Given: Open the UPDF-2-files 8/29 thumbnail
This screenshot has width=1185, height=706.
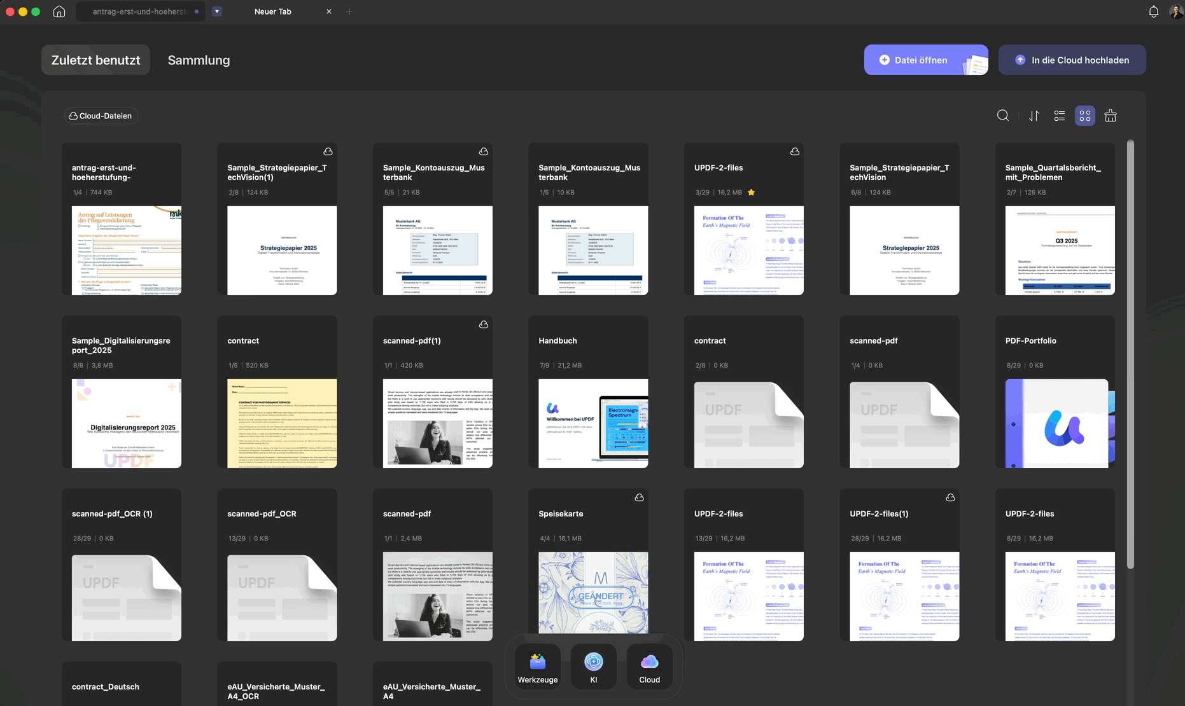Looking at the screenshot, I should tap(1060, 597).
